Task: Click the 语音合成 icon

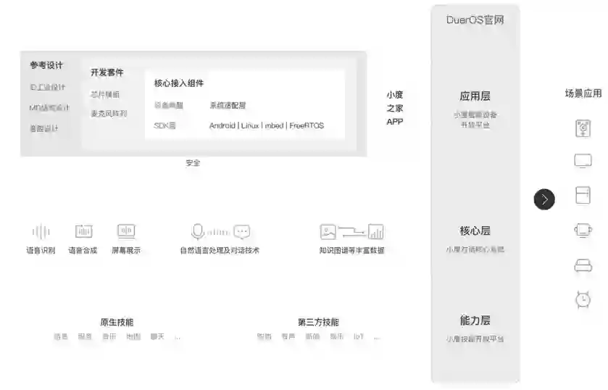Action: pos(84,231)
